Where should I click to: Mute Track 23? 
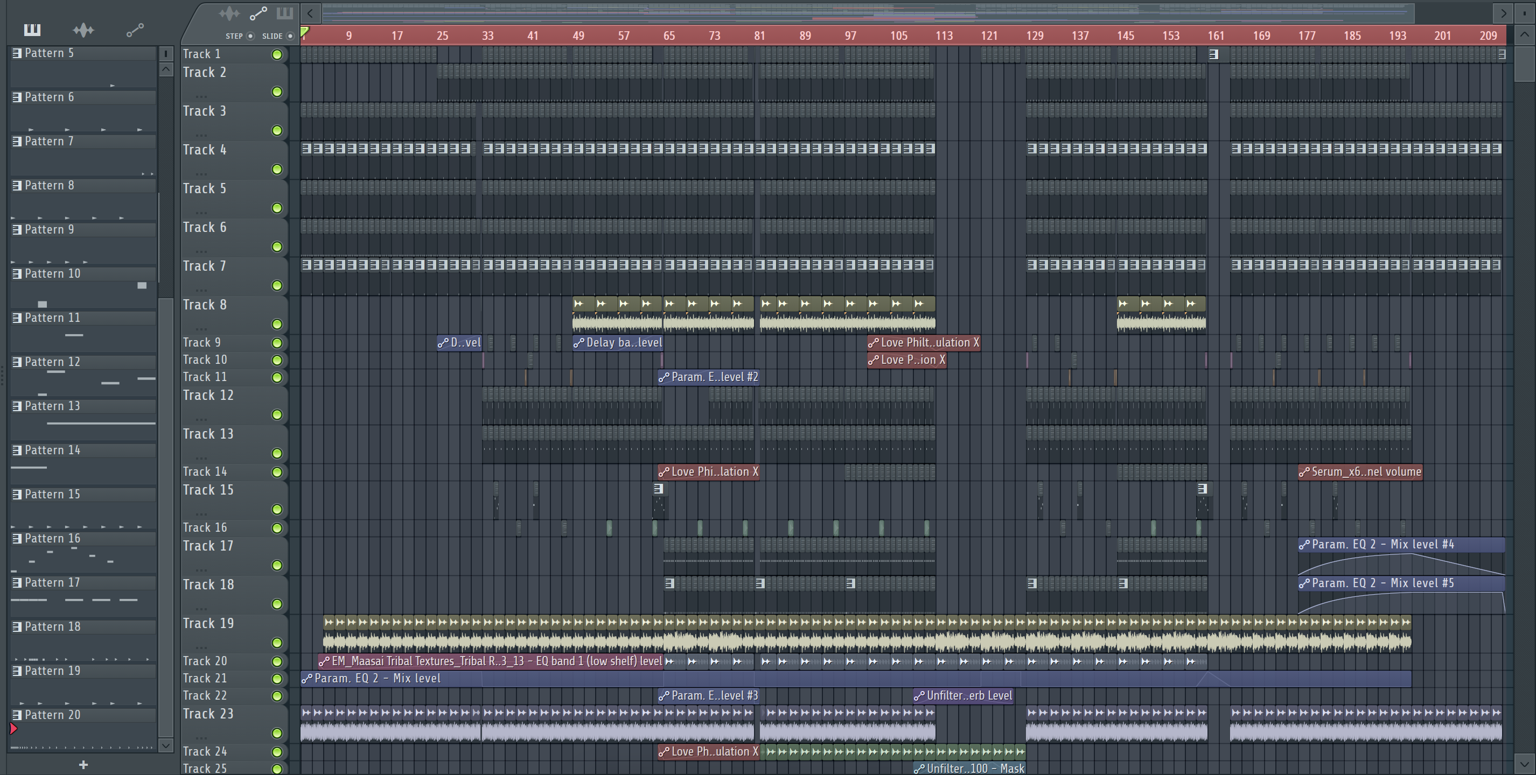coord(277,734)
